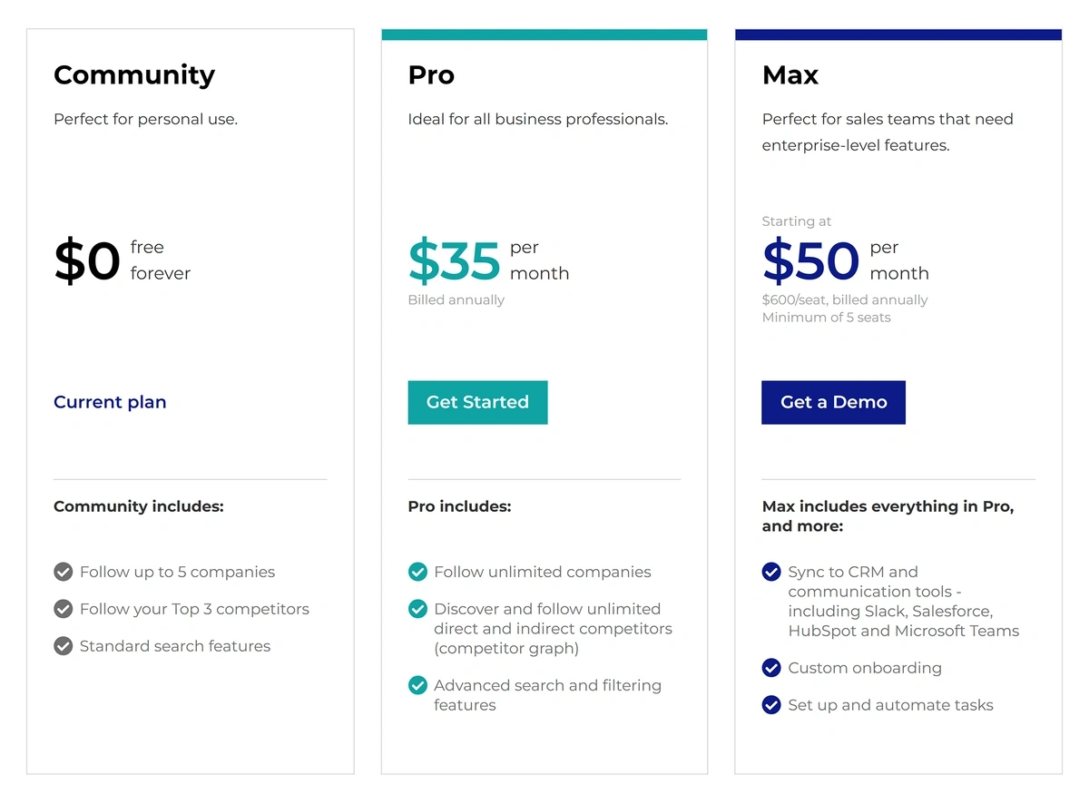Click checkmark beside Discover and follow unlimited competitors

(x=417, y=609)
